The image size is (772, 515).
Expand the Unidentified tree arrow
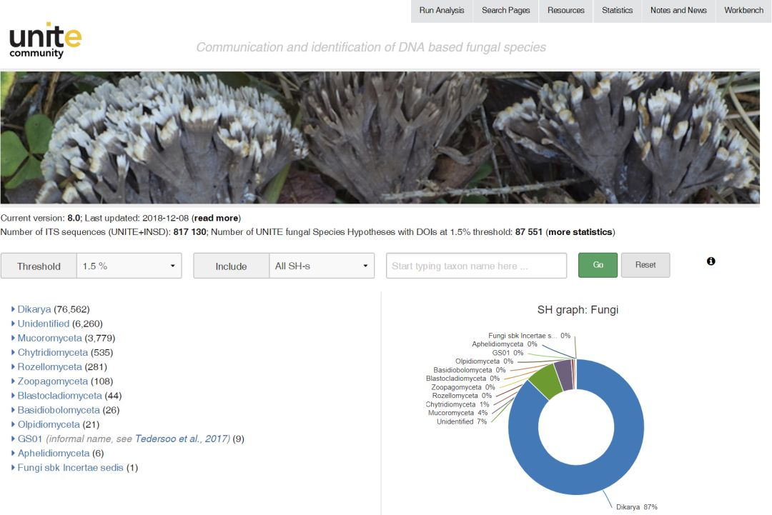13,323
